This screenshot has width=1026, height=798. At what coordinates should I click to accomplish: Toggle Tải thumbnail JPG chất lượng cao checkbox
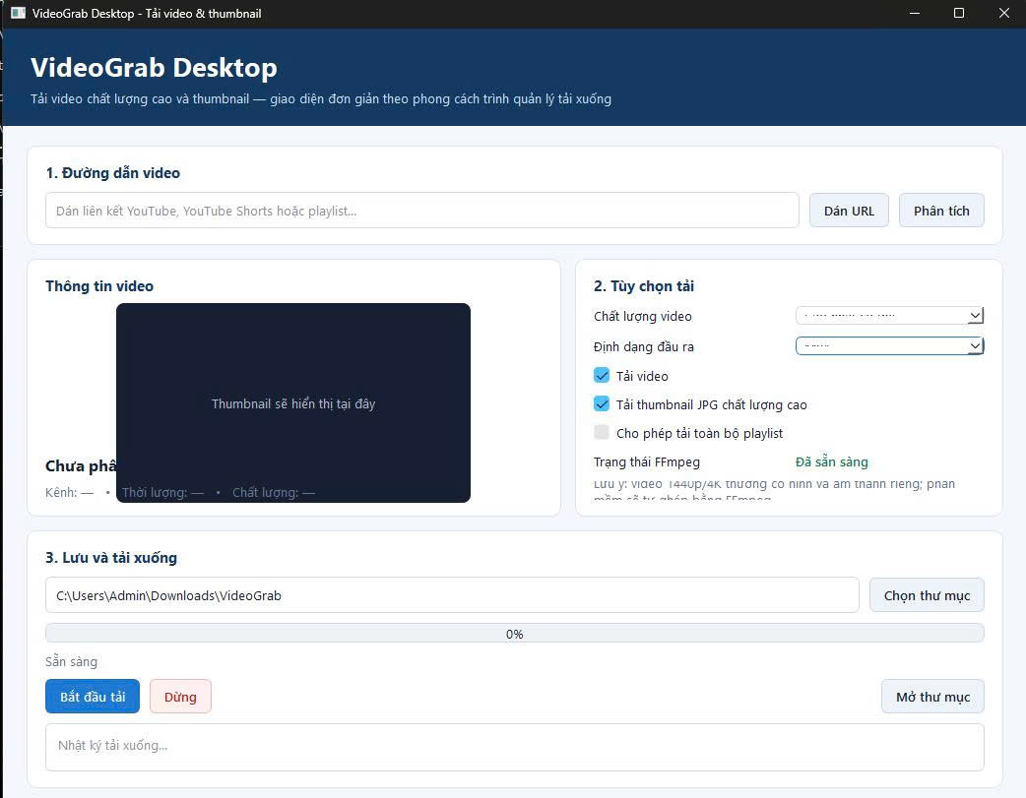coord(602,404)
